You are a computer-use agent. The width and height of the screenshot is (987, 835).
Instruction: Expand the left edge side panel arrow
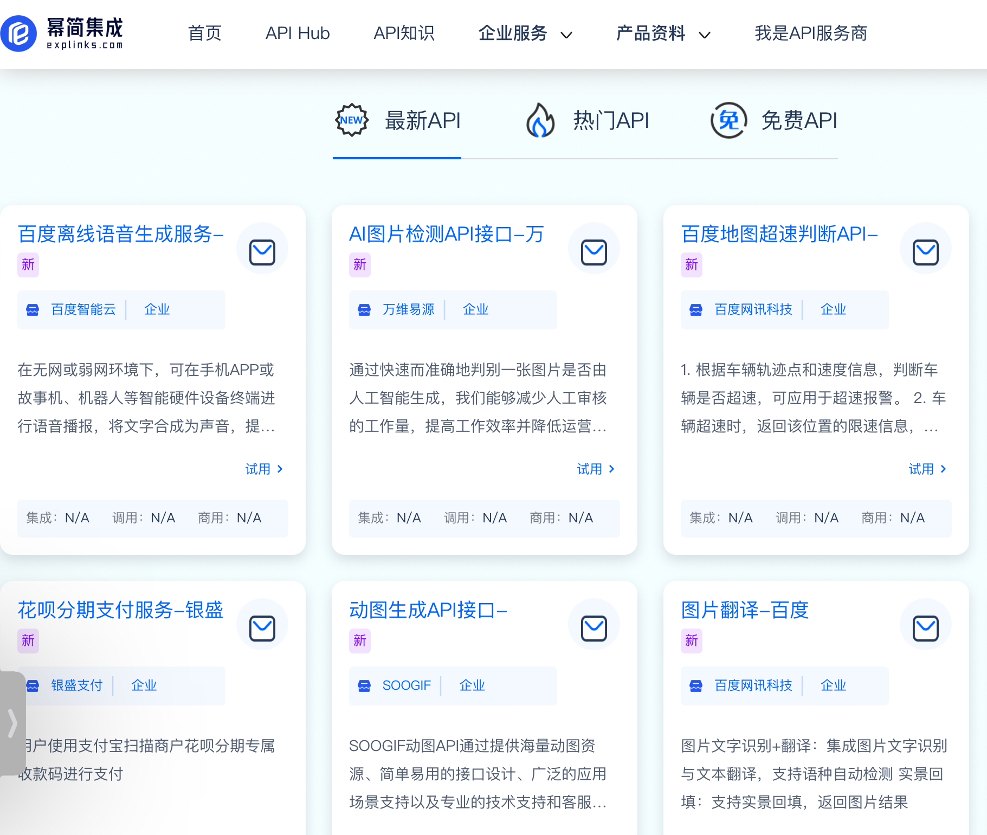[12, 723]
